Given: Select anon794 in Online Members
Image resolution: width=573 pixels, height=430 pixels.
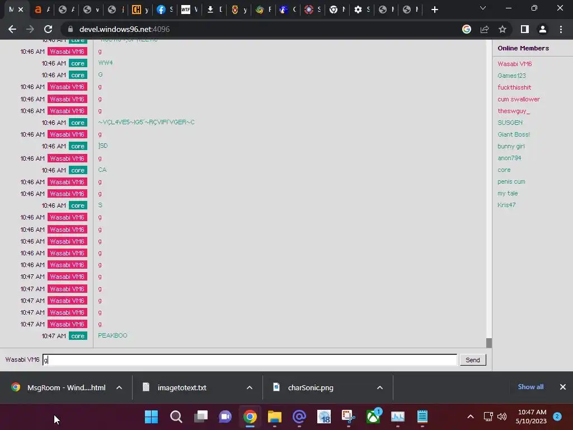Looking at the screenshot, I should tap(509, 158).
